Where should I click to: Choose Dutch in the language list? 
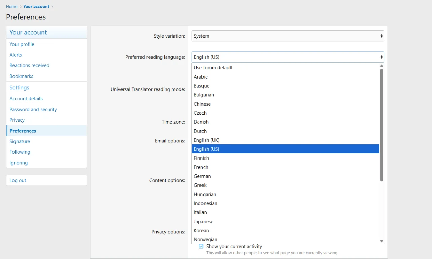[x=286, y=131]
